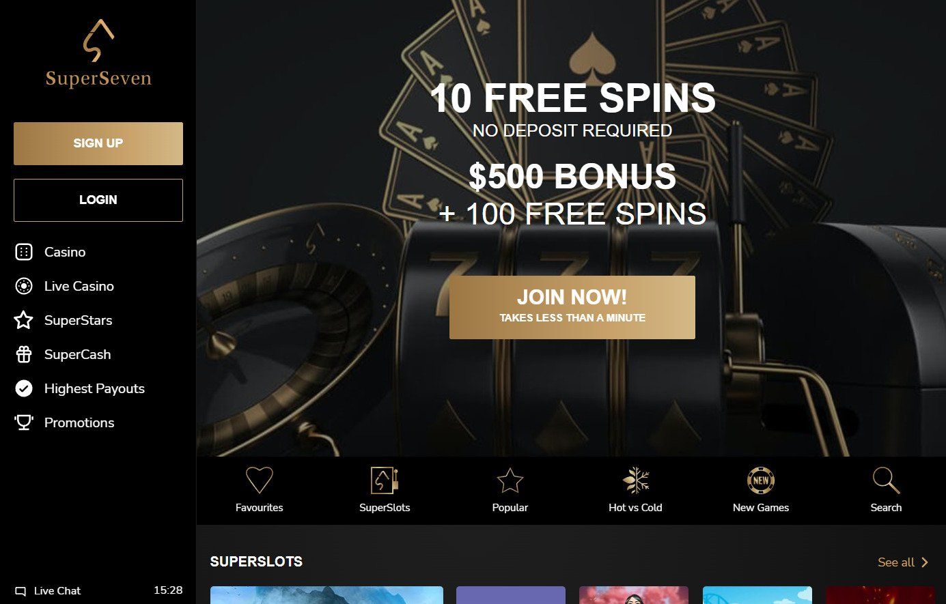946x604 pixels.
Task: Open SuperStars star icon in sidebar
Action: 24,320
